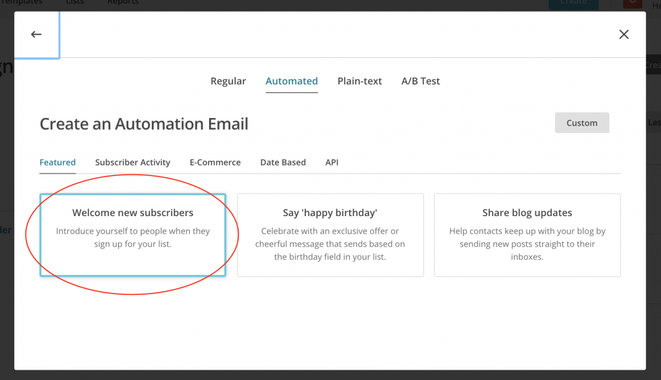Viewport: 661px width, 380px height.
Task: Select the Featured category tab
Action: [57, 162]
